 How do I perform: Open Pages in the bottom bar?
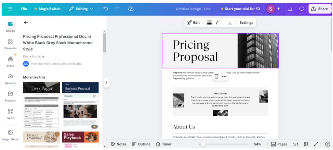(279, 144)
